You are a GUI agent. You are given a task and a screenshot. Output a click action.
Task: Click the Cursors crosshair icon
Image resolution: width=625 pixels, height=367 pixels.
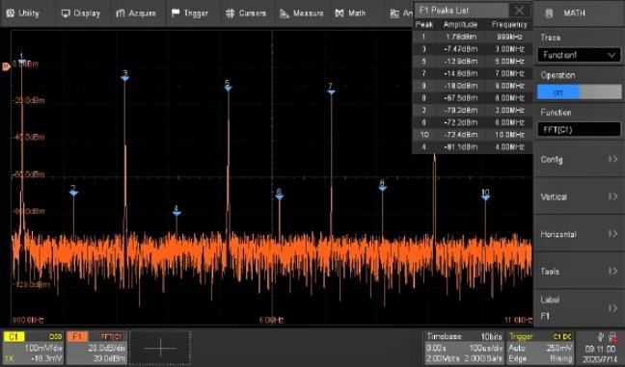230,13
